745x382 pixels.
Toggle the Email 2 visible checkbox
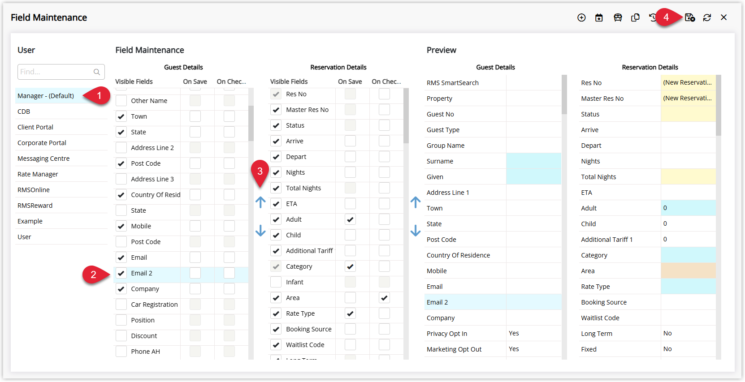pos(121,273)
